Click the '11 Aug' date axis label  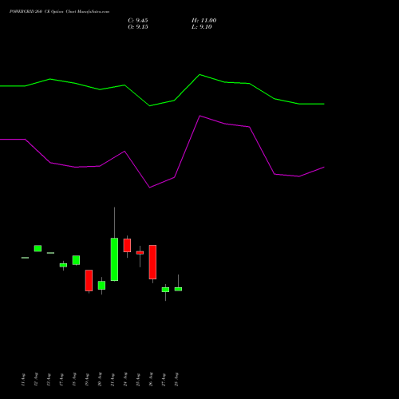tap(23, 380)
